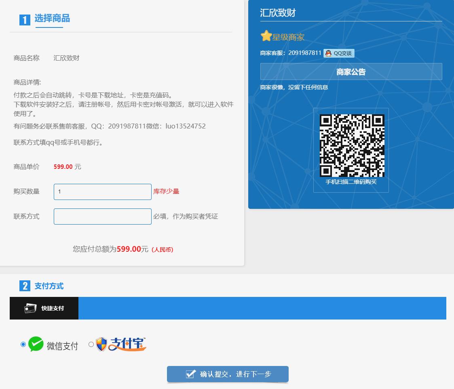The image size is (454, 389).
Task: Click the line containing 微信：luo13524752
Action: coord(110,126)
